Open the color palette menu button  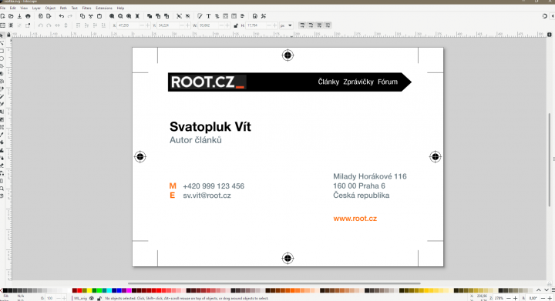[x=553, y=290]
